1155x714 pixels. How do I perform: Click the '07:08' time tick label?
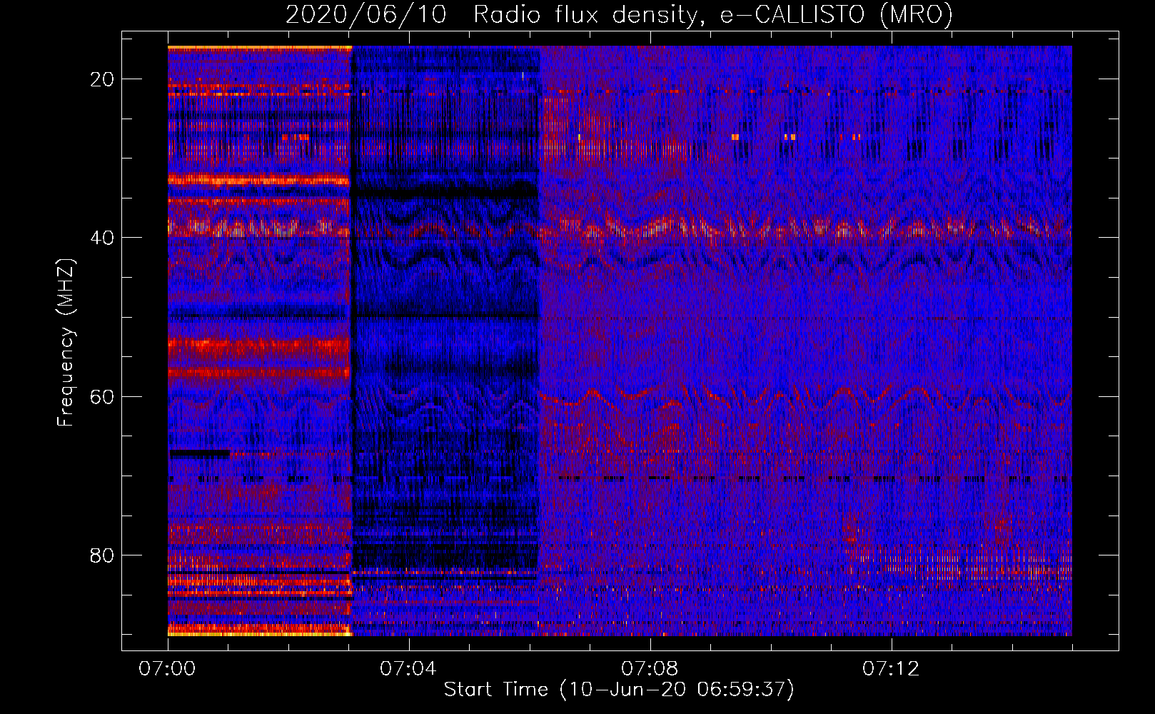650,669
